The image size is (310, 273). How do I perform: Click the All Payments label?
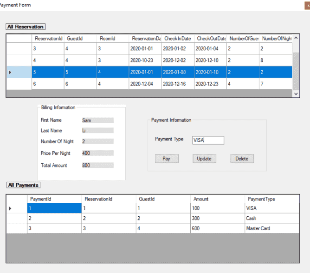pyautogui.click(x=23, y=185)
